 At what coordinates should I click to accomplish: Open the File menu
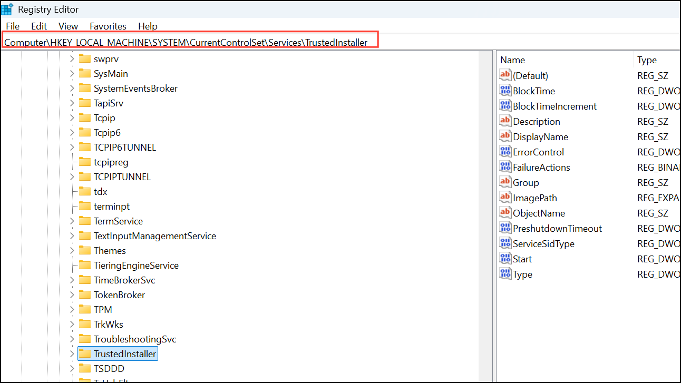(13, 26)
